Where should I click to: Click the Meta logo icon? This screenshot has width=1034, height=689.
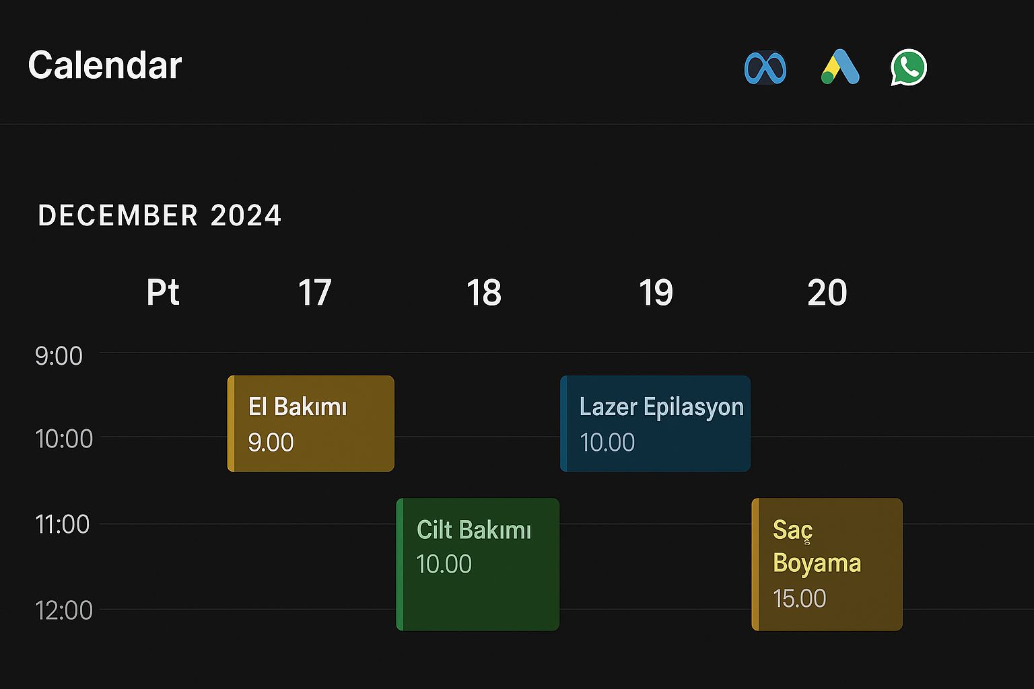(765, 68)
